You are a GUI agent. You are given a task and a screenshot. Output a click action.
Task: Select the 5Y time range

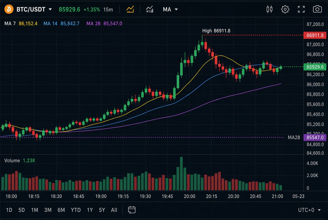[x=102, y=210]
